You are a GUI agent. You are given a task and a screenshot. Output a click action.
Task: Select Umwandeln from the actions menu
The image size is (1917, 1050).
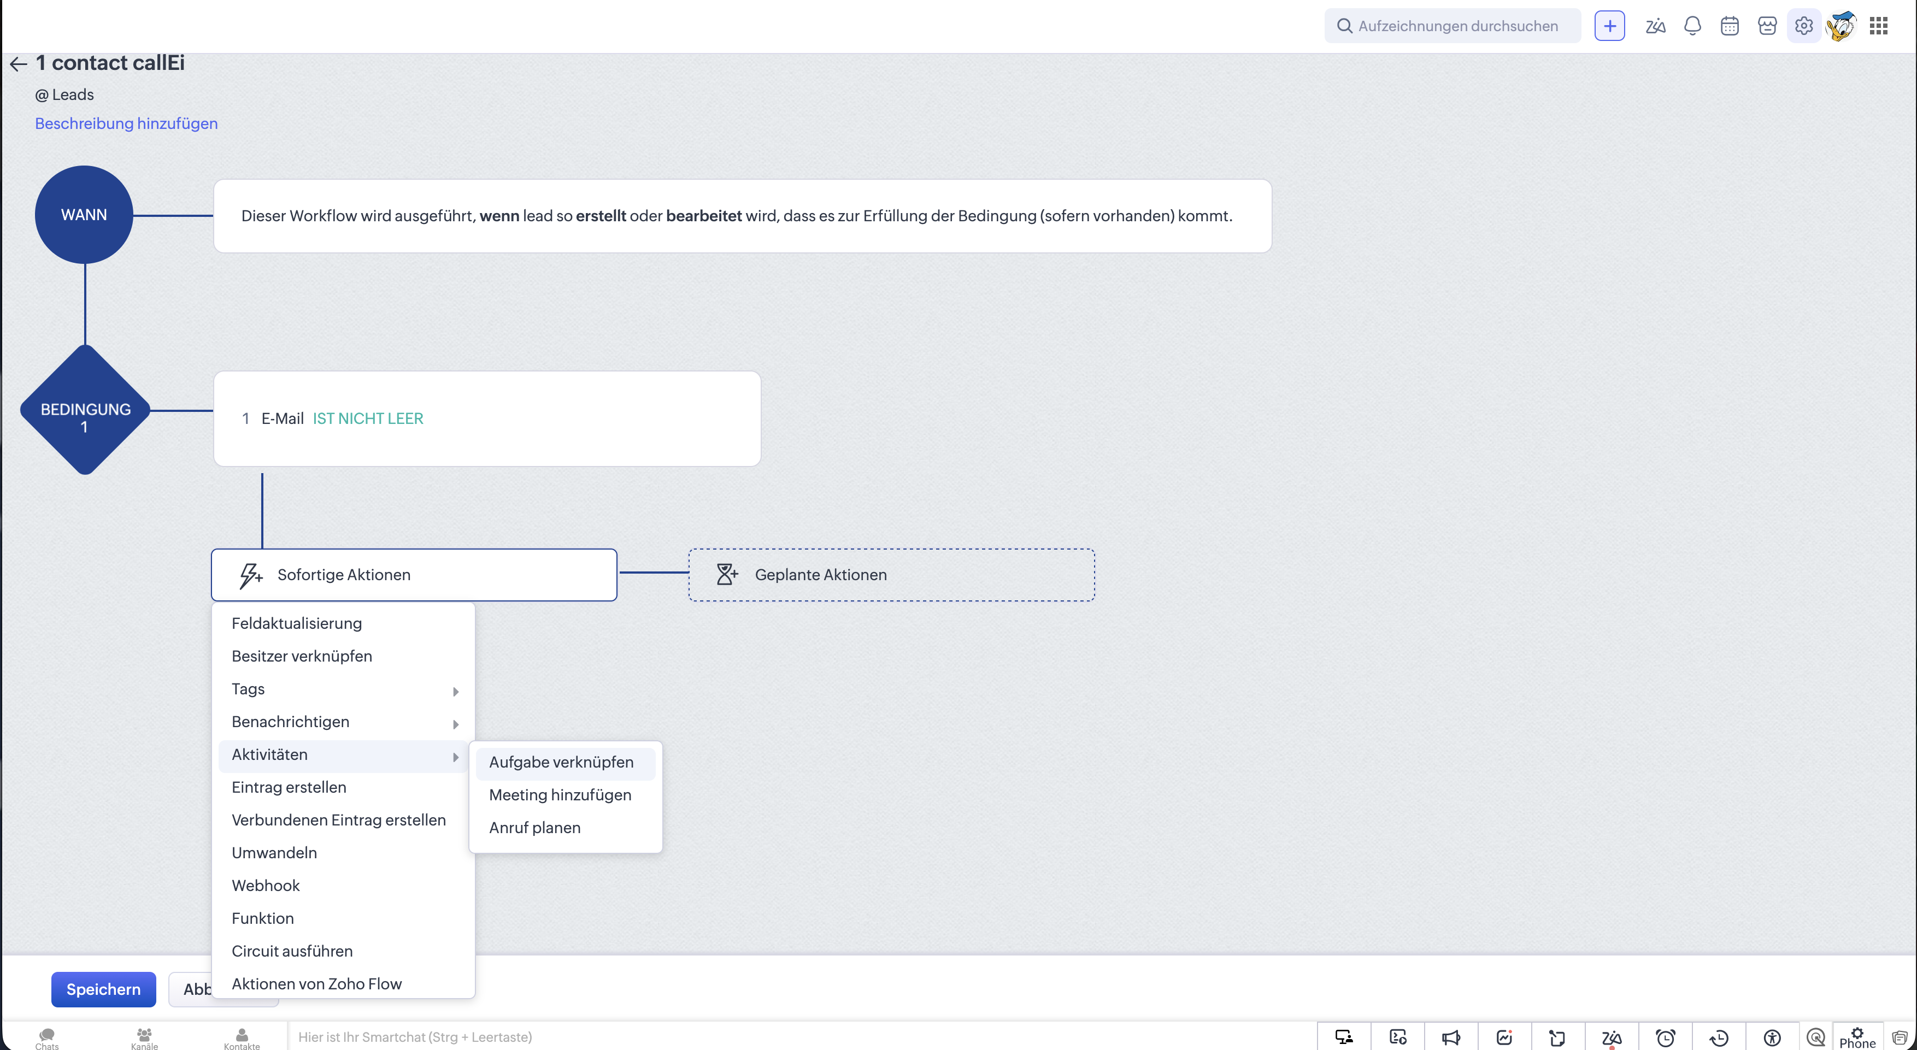(344, 853)
